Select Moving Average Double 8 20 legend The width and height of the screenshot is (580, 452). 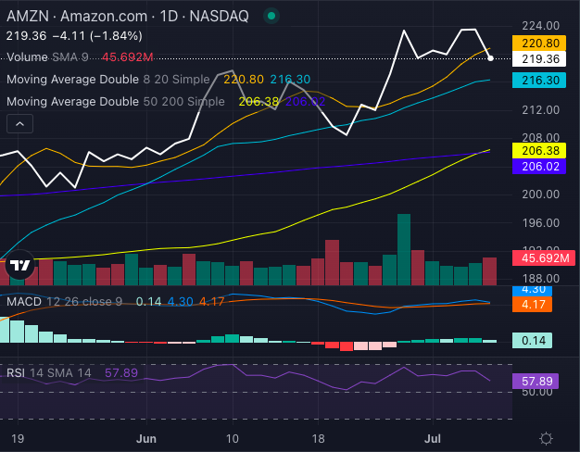point(108,79)
